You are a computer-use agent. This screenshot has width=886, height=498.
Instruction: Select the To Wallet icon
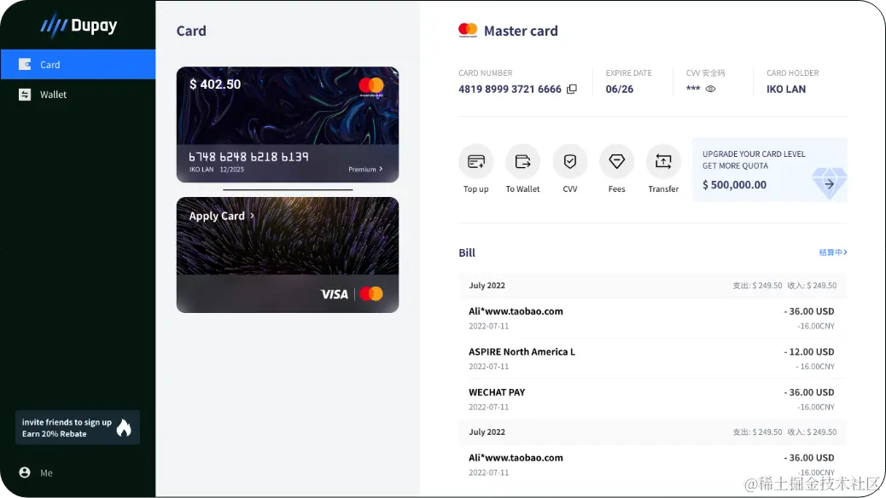tap(522, 162)
